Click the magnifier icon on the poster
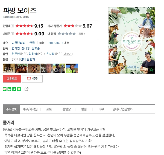Screen dimensions: 164x155 151,70
